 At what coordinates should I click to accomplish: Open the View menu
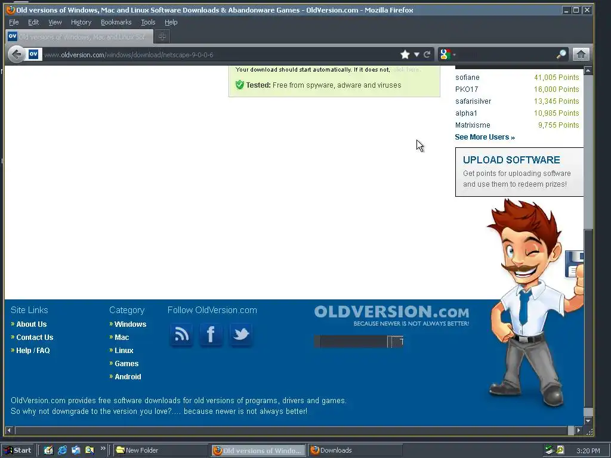(x=55, y=22)
